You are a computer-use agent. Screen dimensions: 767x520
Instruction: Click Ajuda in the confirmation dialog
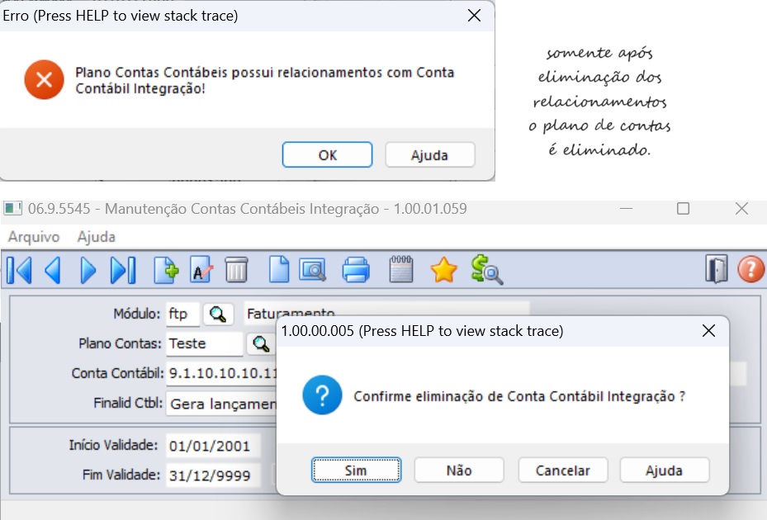pyautogui.click(x=664, y=470)
